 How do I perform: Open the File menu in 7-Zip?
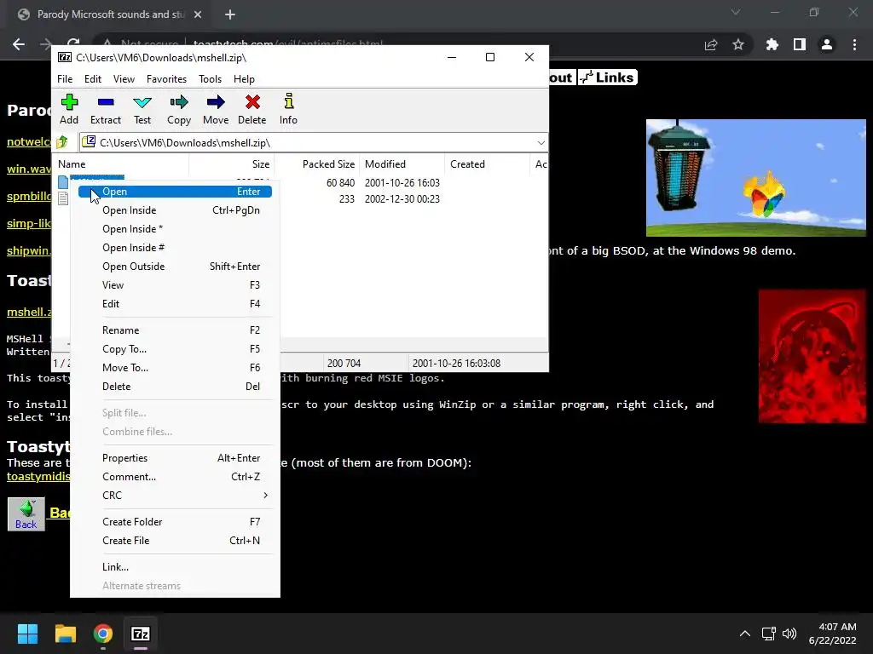click(x=65, y=79)
